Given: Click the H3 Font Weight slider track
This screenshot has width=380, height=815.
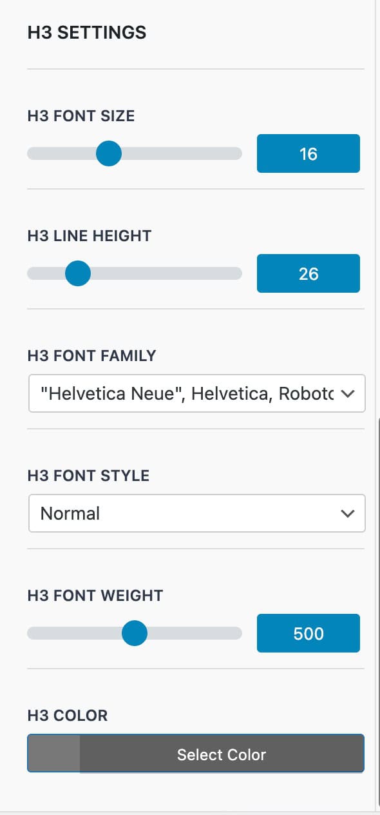Looking at the screenshot, I should [x=193, y=634].
